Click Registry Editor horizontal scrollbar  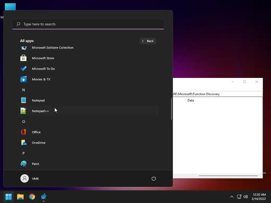click(228, 176)
